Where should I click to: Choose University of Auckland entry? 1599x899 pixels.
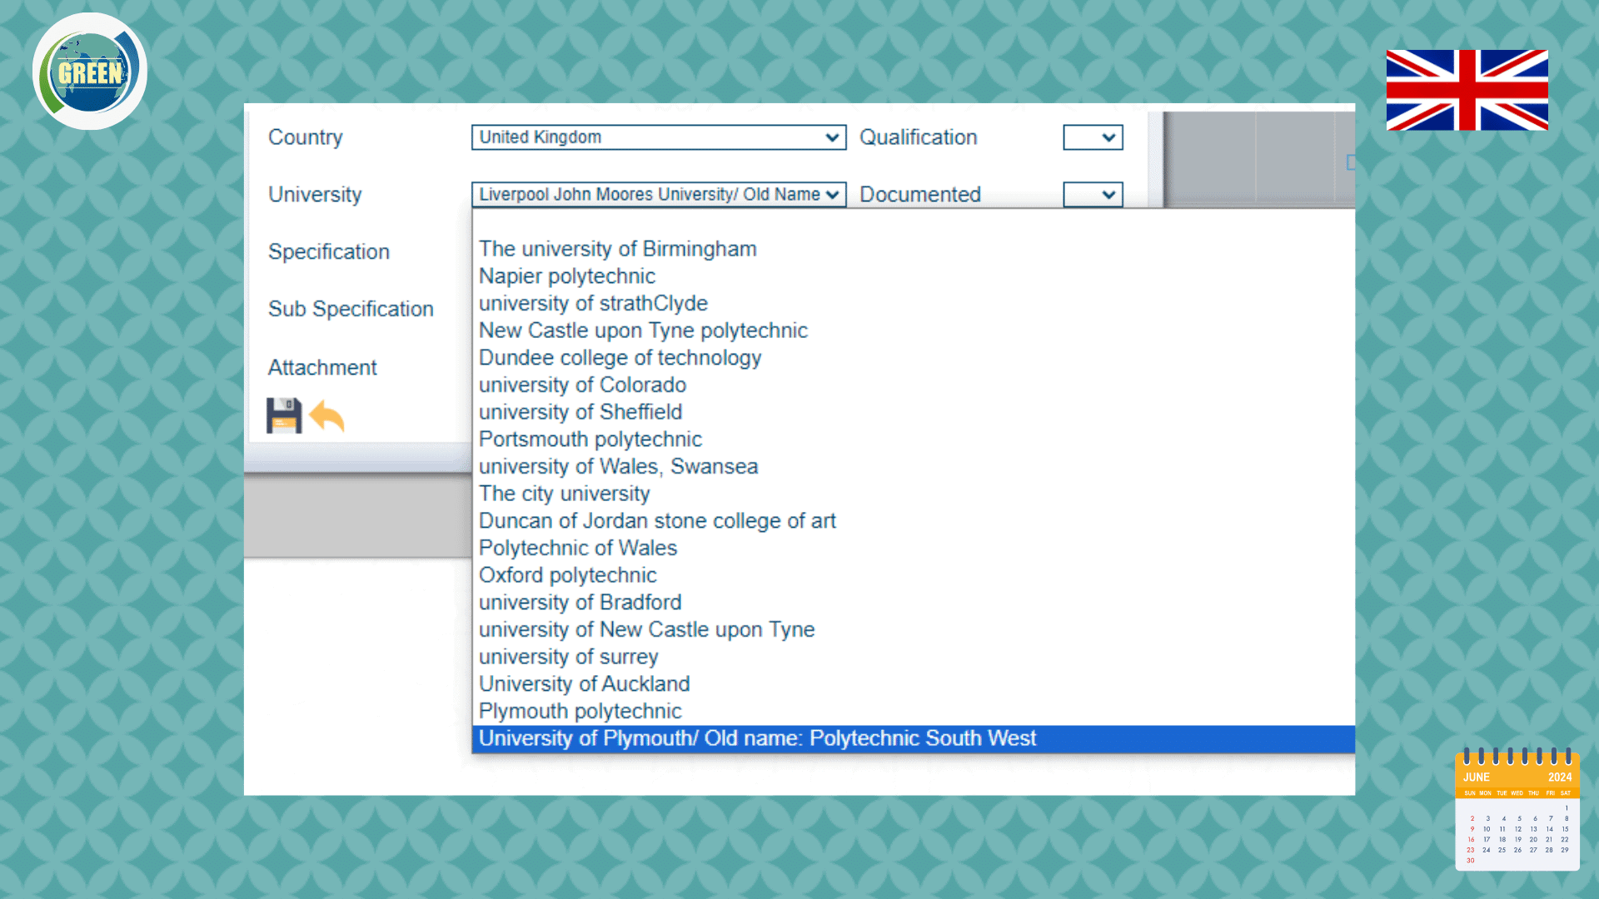(584, 684)
